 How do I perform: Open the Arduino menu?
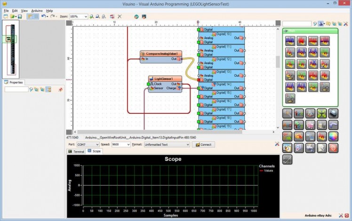(36, 10)
